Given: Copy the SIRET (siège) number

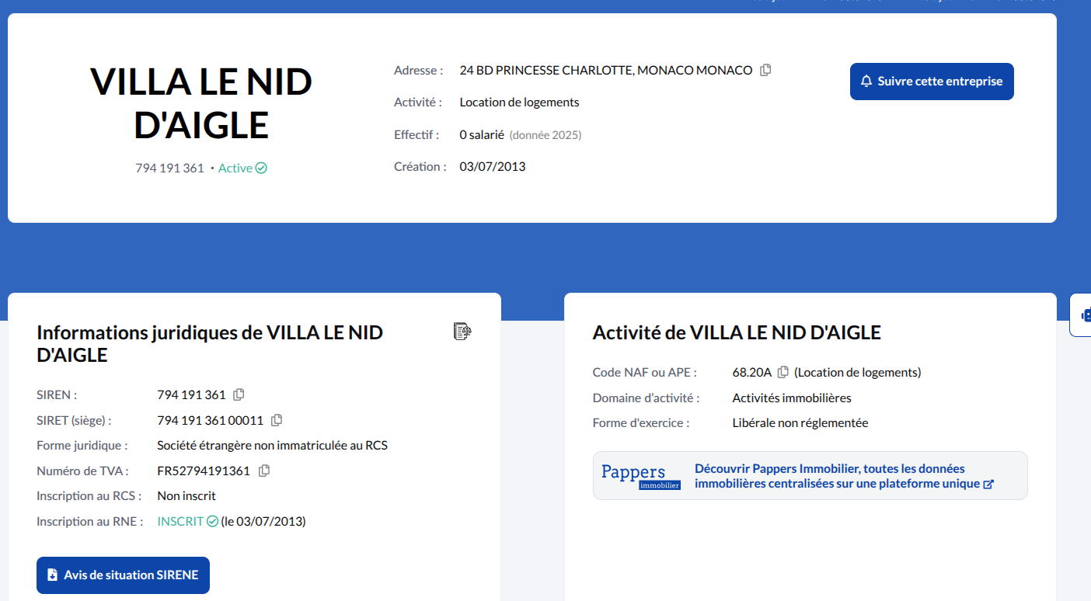Looking at the screenshot, I should [x=276, y=420].
